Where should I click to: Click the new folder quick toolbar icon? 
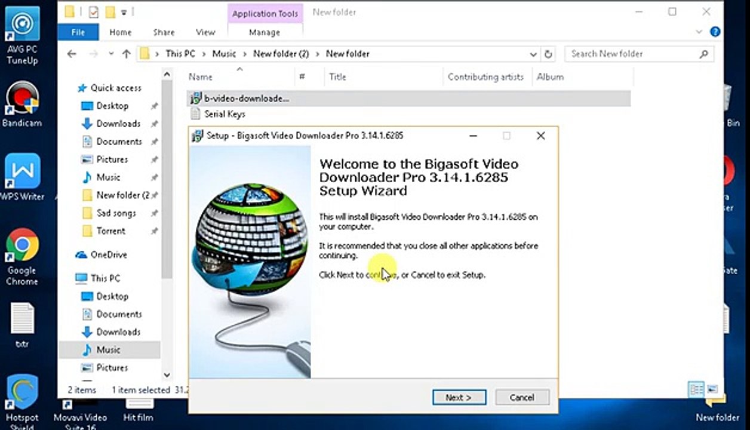(x=110, y=11)
